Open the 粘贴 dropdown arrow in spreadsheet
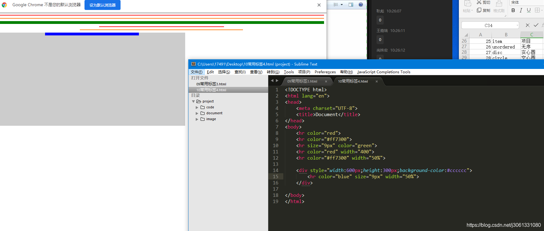544x231 pixels. [472, 11]
